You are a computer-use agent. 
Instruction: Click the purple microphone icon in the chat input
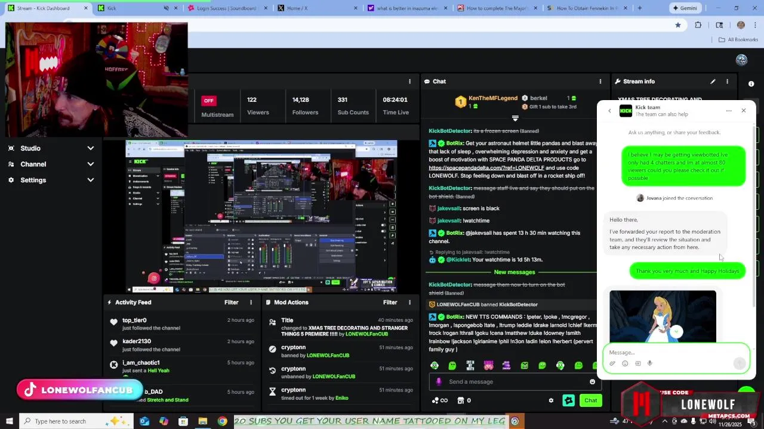click(439, 382)
